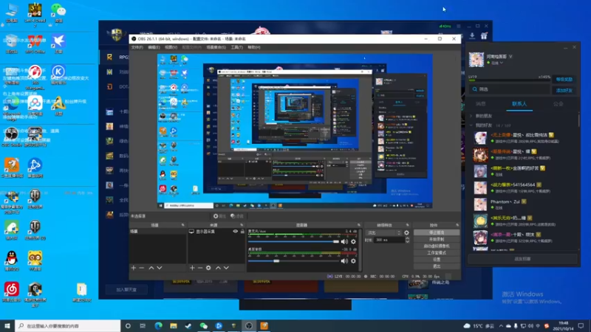
Task: Click contacts list vertical scrollbar
Action: click(x=579, y=120)
